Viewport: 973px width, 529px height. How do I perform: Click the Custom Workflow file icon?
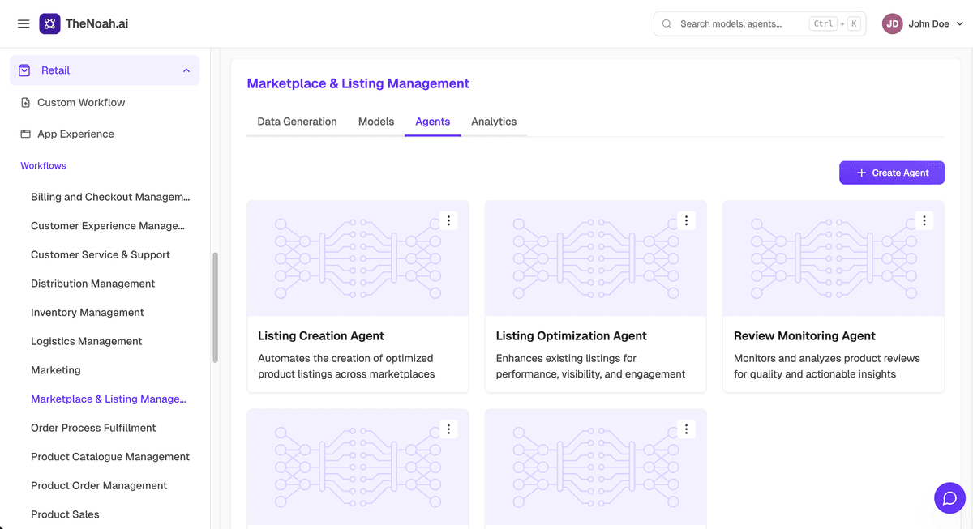pyautogui.click(x=25, y=103)
